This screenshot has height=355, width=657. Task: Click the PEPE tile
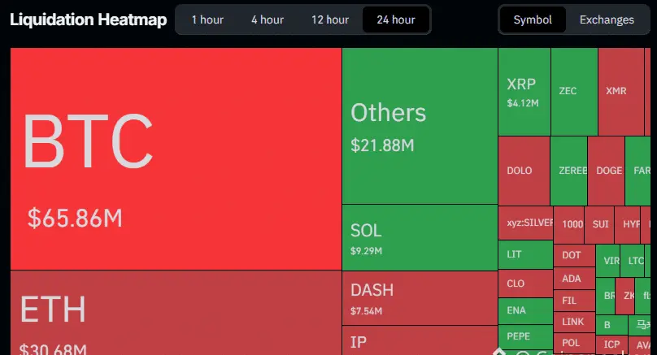524,336
